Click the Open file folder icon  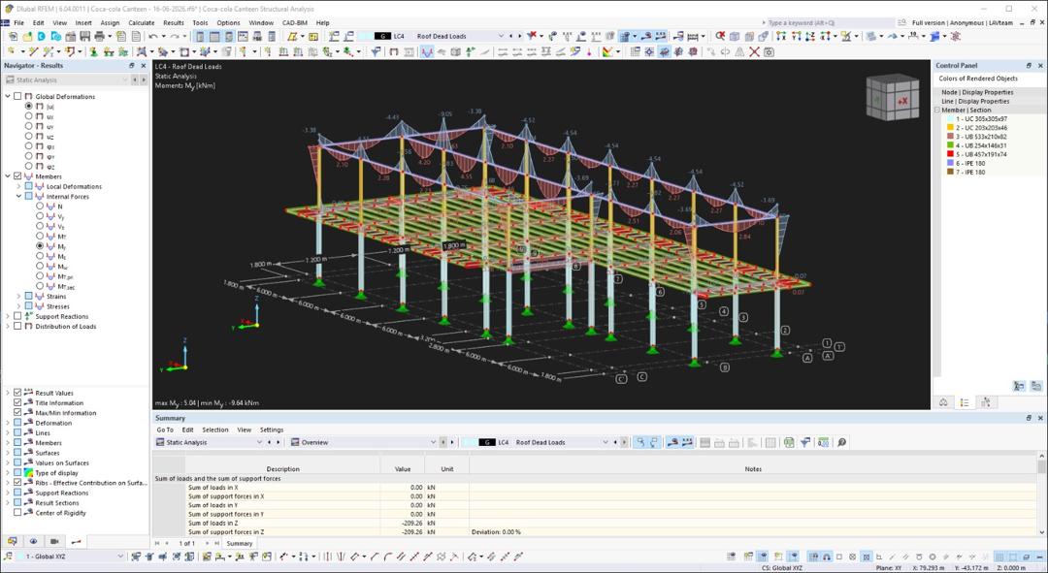[27, 36]
